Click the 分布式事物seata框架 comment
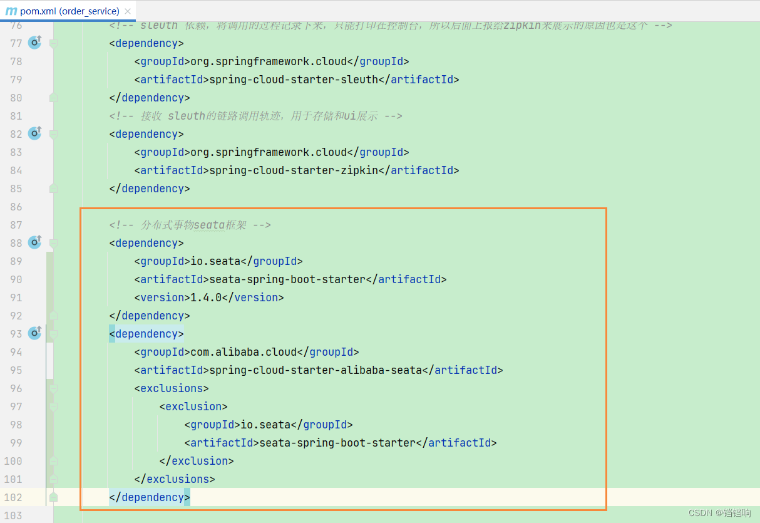The width and height of the screenshot is (760, 523). coord(190,225)
